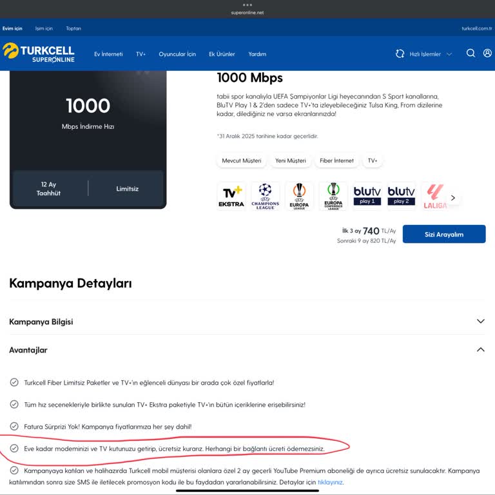Click the 31 Aralık 2025 validity note
Image resolution: width=495 pixels, height=495 pixels.
[267, 136]
